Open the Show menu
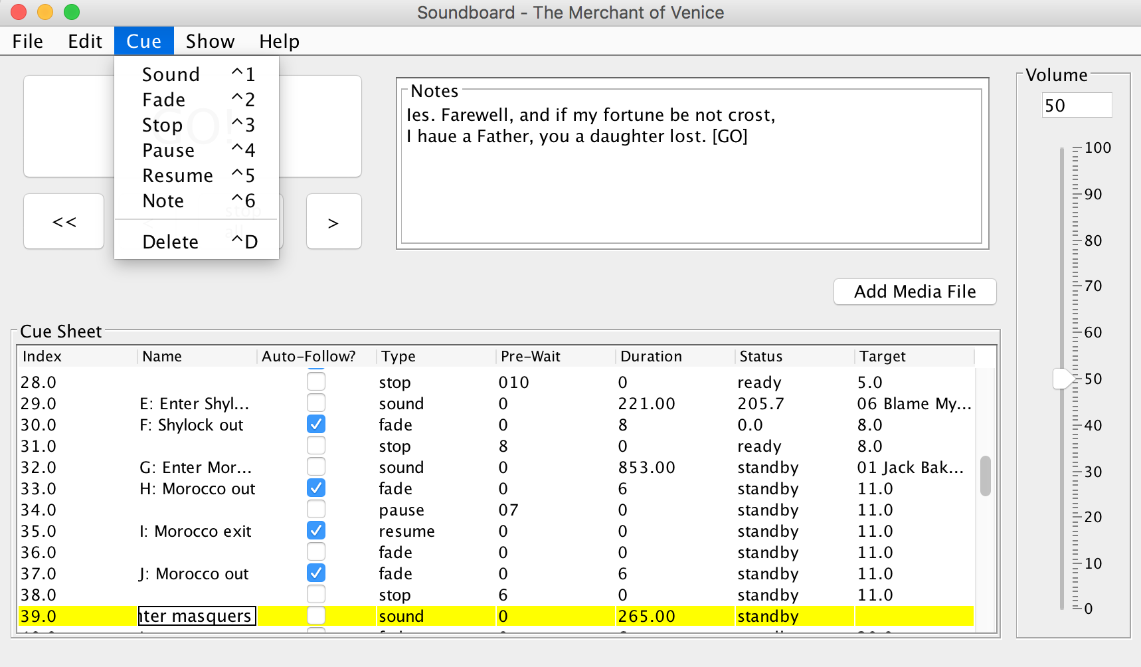The width and height of the screenshot is (1141, 667). (x=210, y=41)
